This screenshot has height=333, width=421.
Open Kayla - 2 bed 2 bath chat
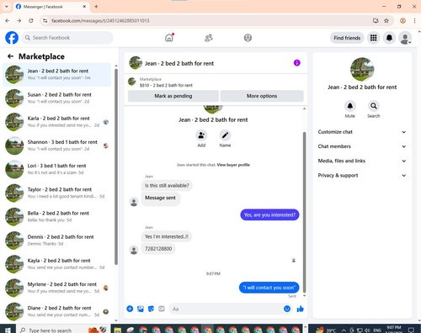tap(57, 264)
